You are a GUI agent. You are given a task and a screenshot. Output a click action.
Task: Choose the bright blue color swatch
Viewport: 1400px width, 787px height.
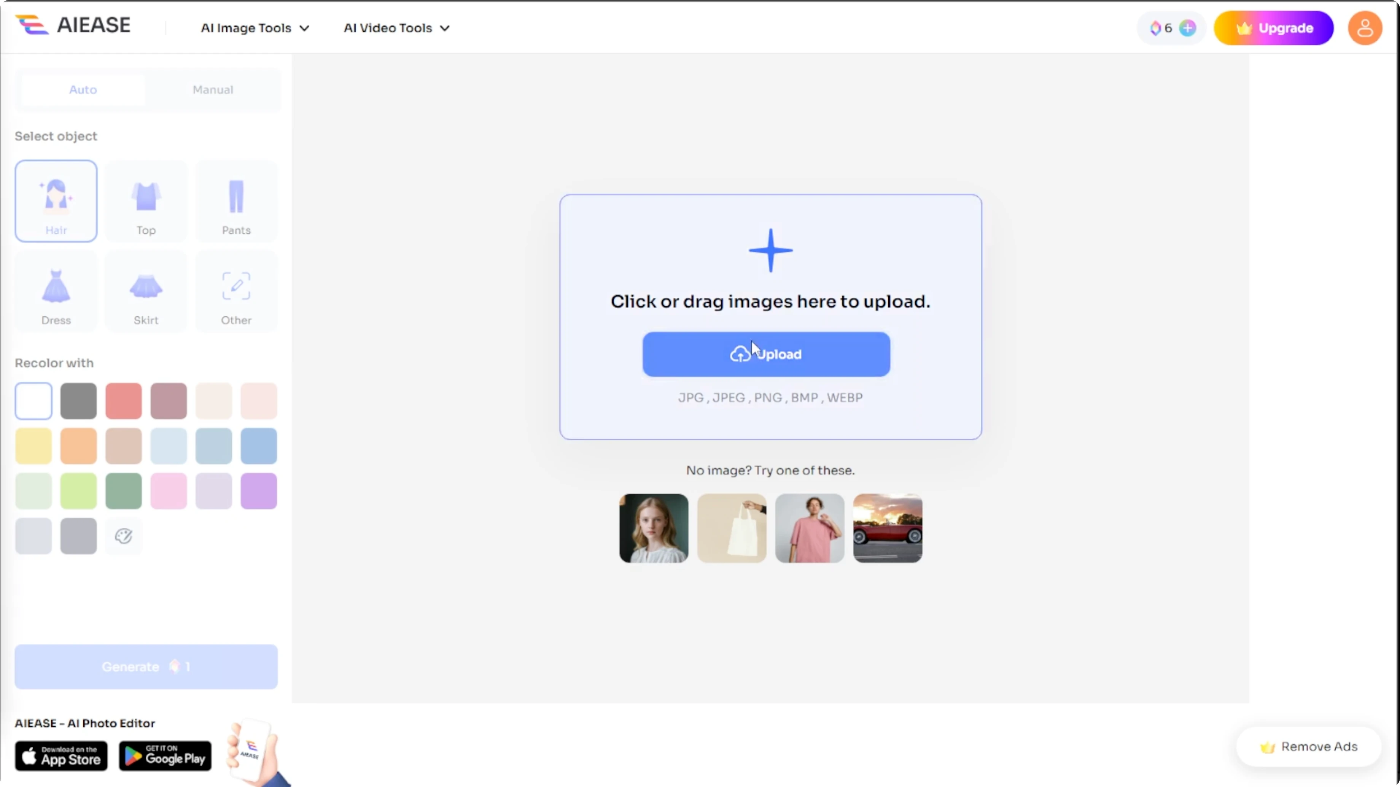coord(259,446)
